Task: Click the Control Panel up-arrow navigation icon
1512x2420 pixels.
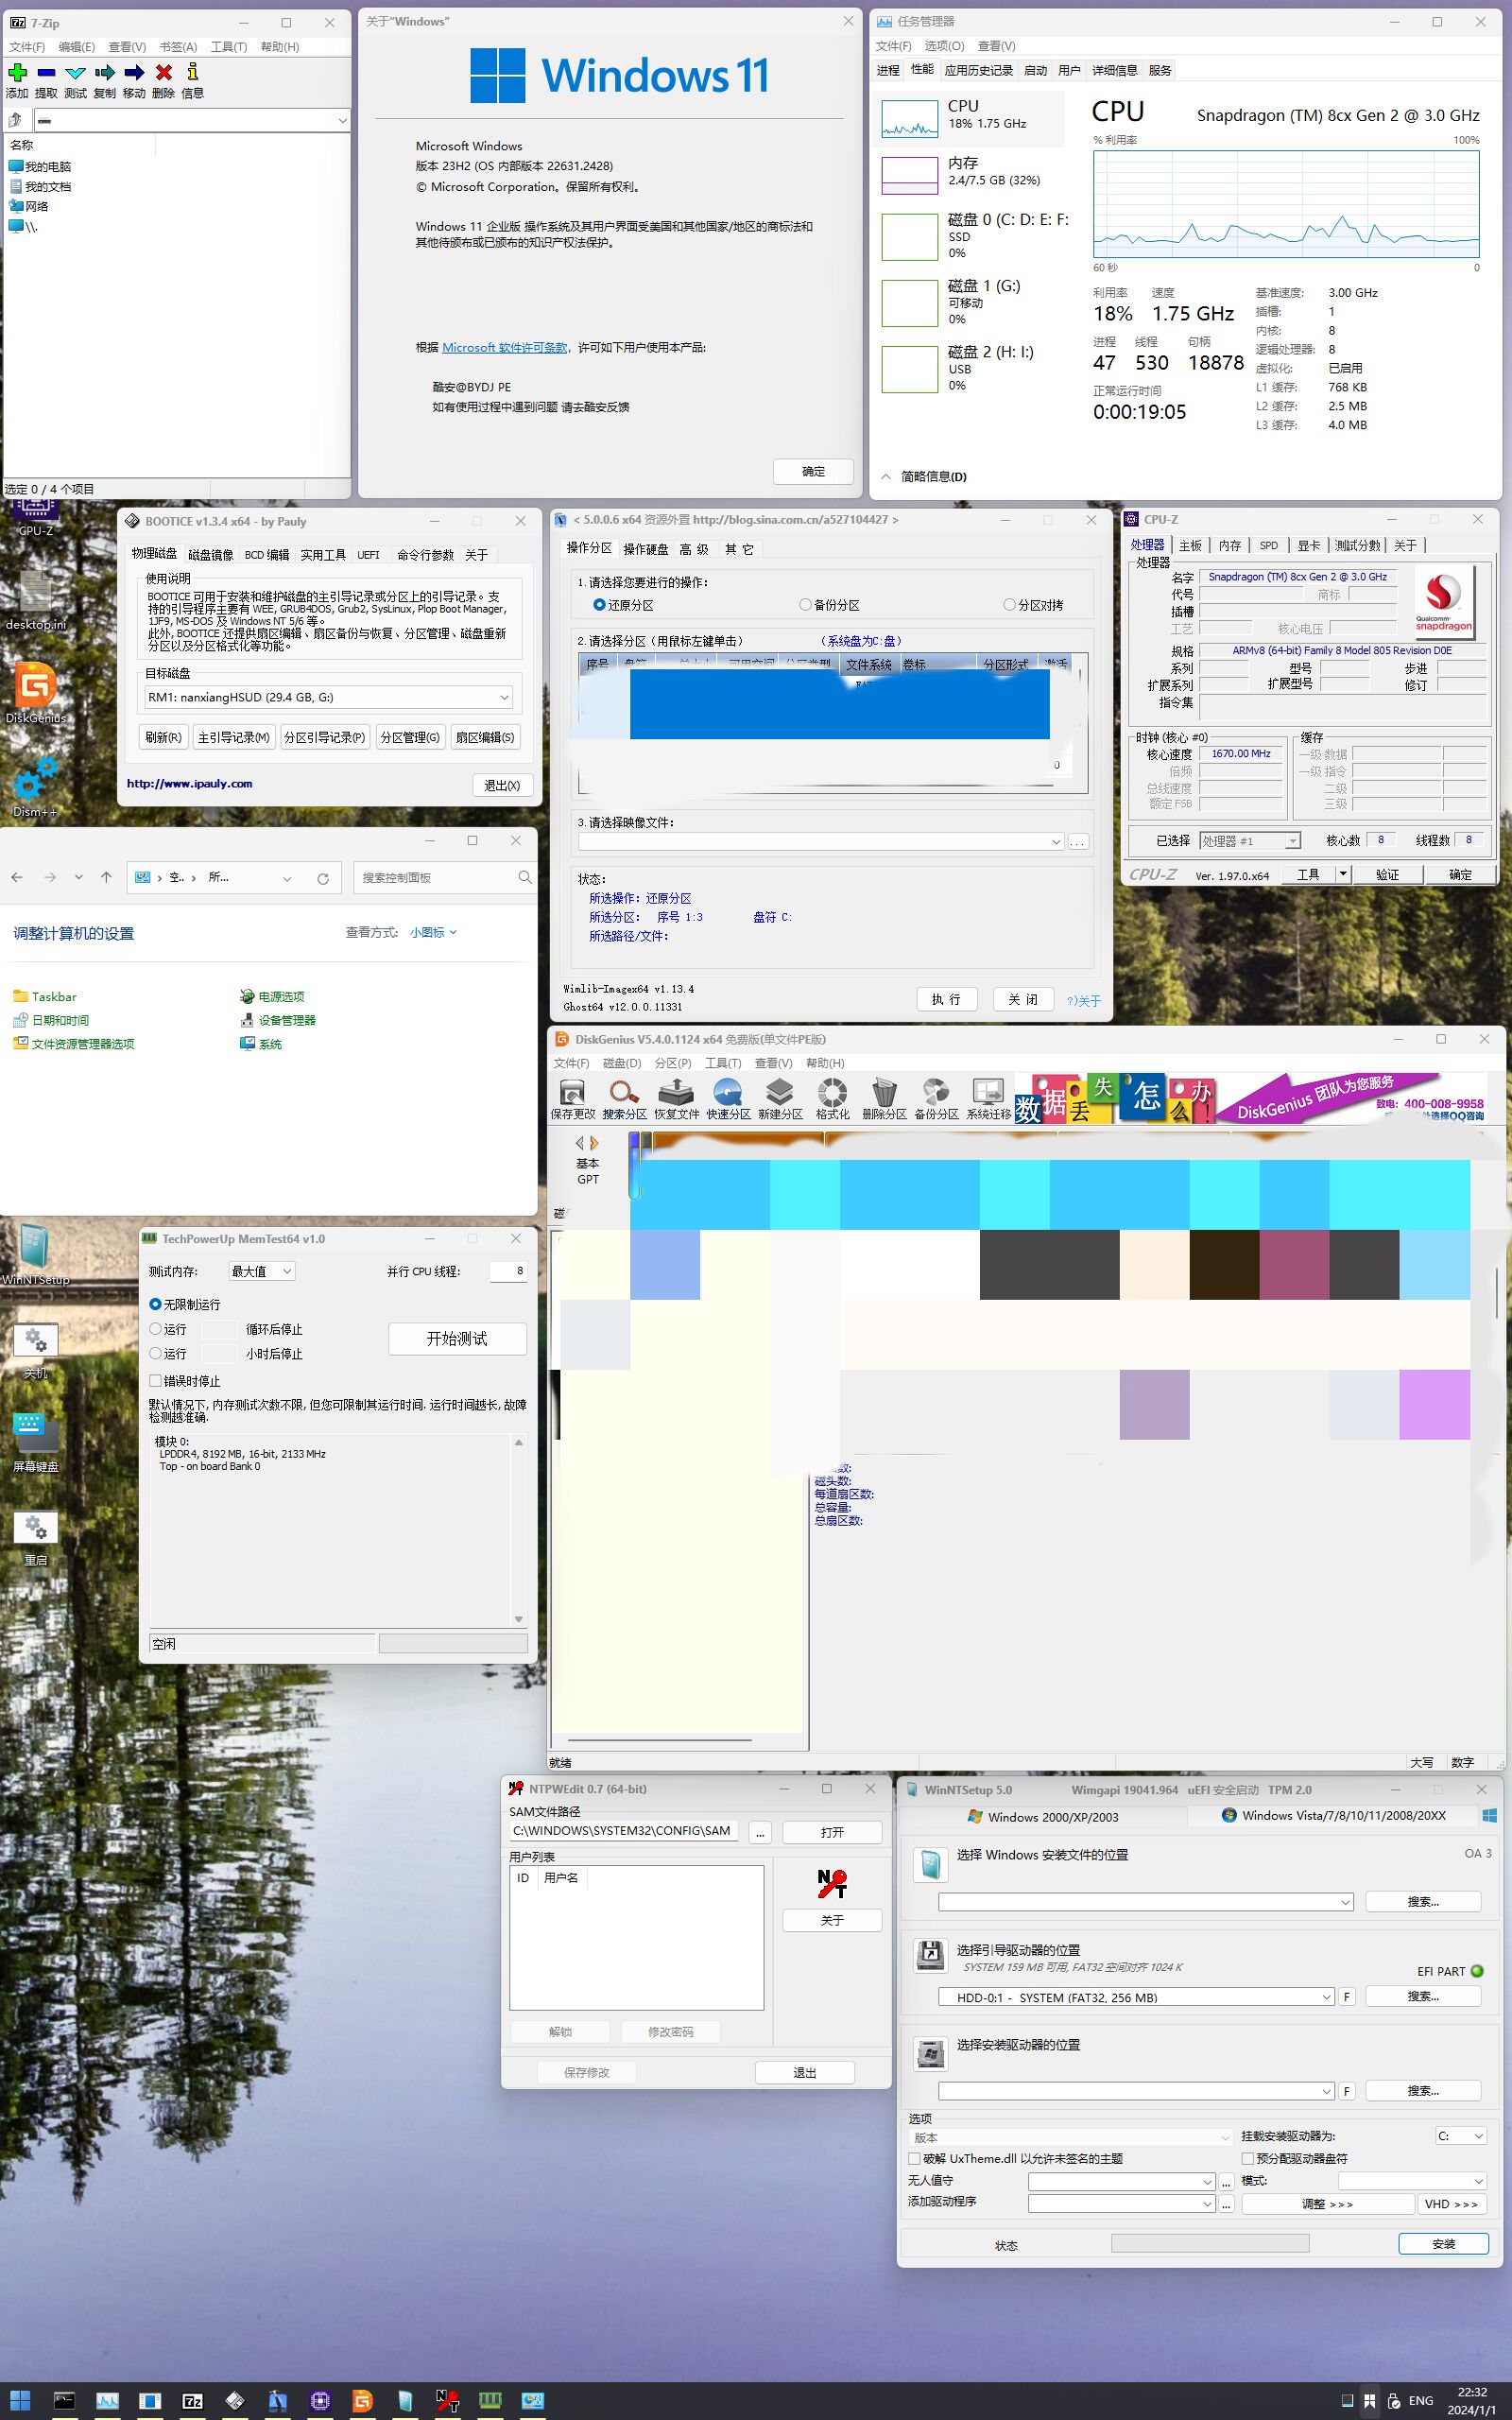Action: 106,877
